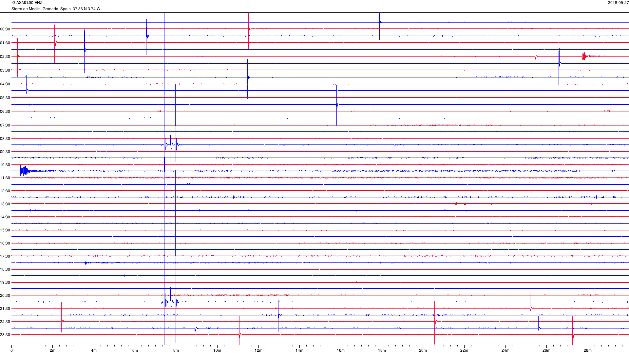Image resolution: width=629 pixels, height=353 pixels.
Task: Click the 18m axis tick label
Action: coord(382,350)
